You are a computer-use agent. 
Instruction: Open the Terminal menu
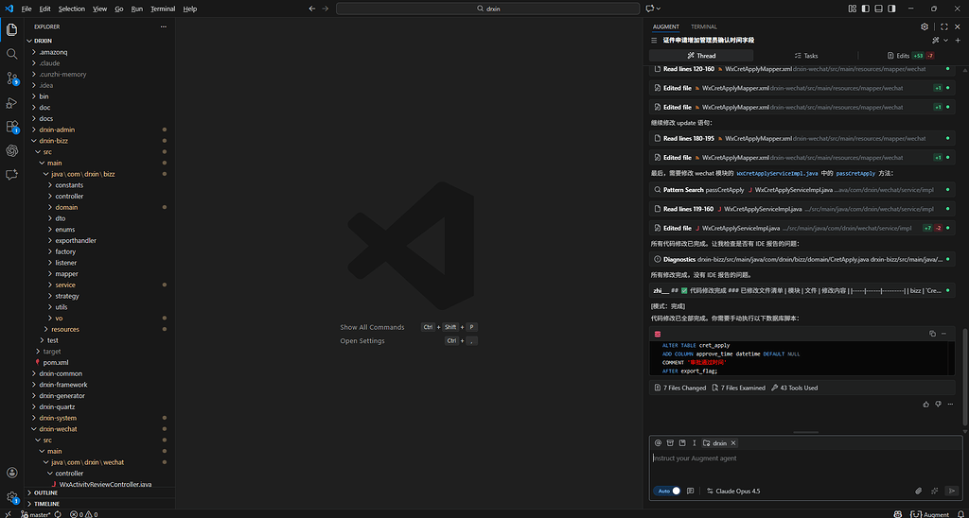(x=163, y=9)
